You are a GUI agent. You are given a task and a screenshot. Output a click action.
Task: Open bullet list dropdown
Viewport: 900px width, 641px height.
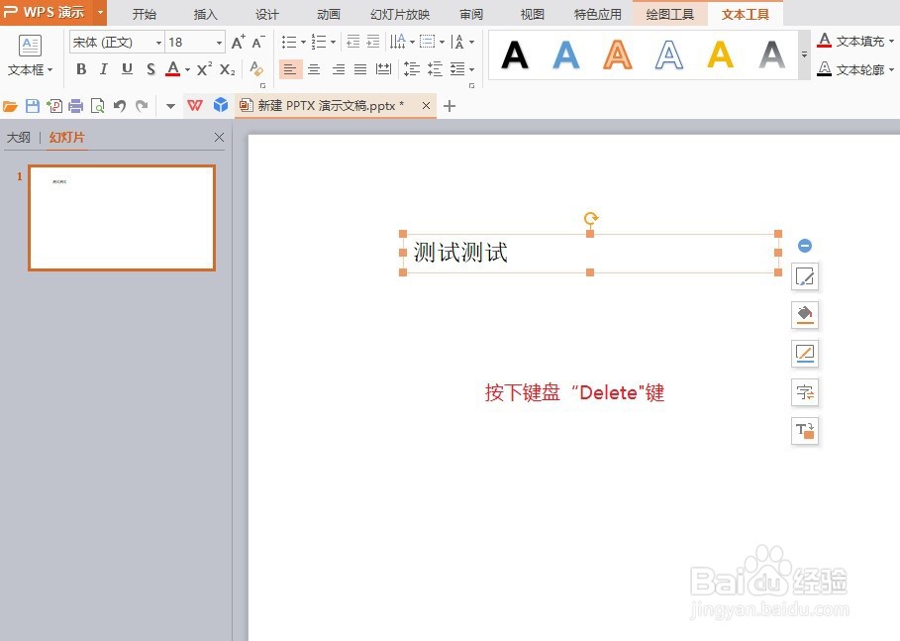coord(304,42)
